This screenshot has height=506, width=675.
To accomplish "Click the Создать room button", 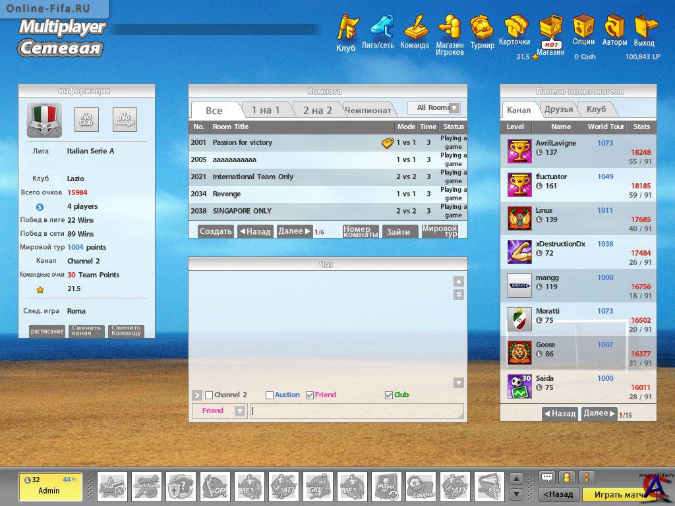I will [x=216, y=231].
